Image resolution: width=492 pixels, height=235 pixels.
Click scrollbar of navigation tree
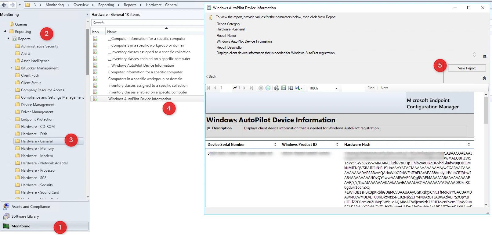[88, 52]
